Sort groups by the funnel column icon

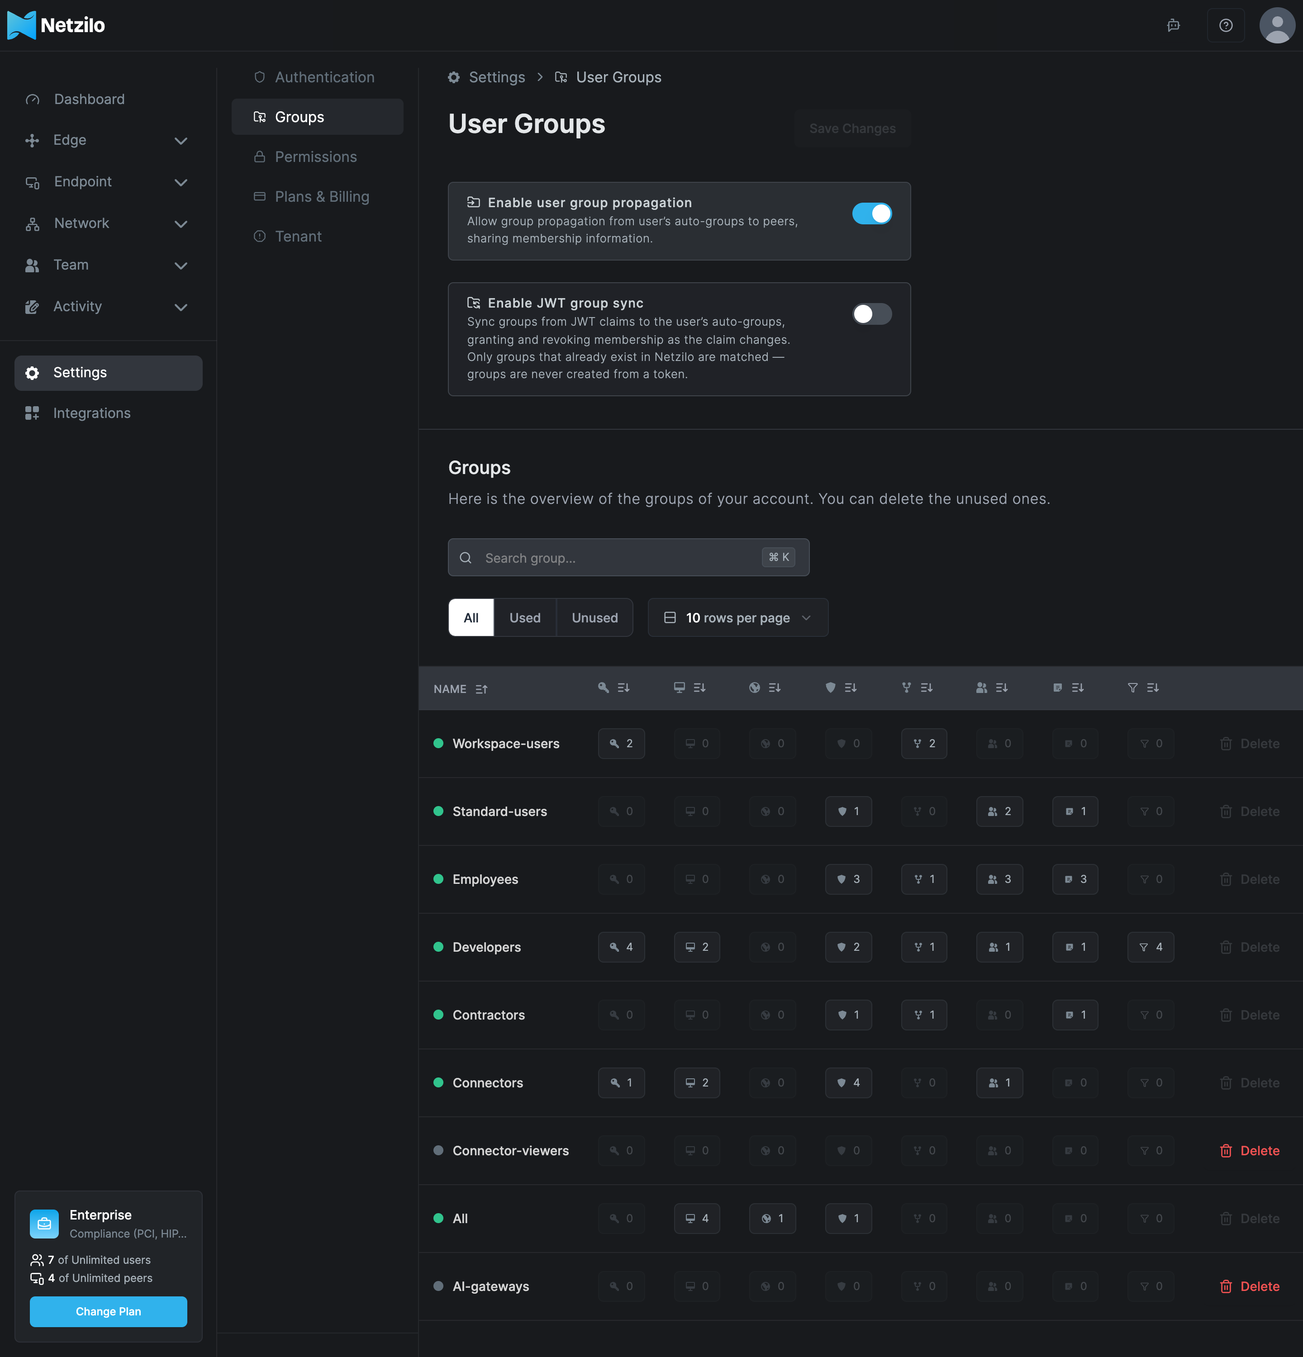[x=1143, y=688]
